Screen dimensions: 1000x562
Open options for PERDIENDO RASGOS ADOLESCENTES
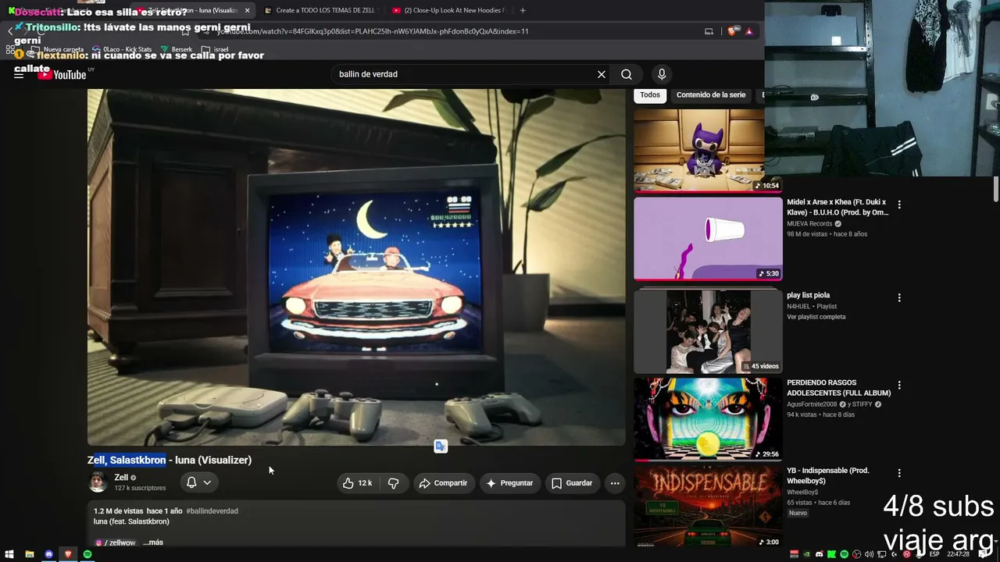[899, 385]
